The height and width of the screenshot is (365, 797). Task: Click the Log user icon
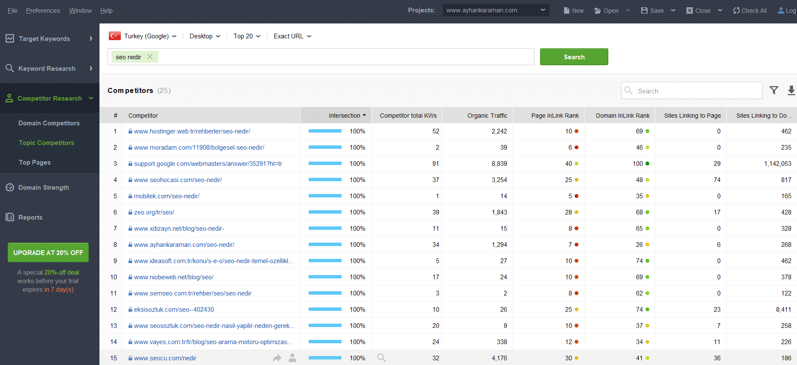(781, 10)
